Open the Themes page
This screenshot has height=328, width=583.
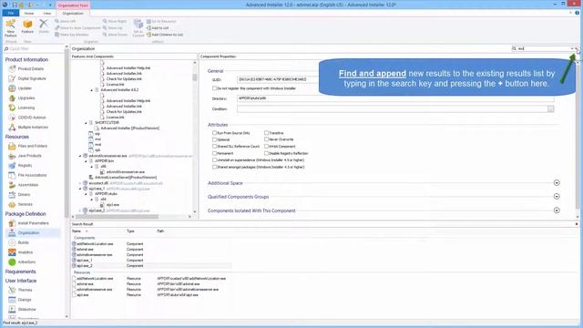click(x=21, y=290)
